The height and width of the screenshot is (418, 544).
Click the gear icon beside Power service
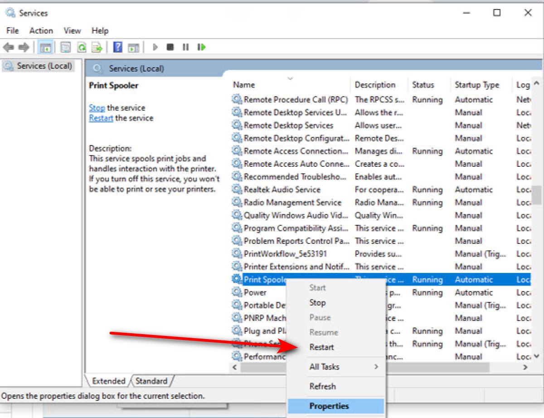click(237, 292)
